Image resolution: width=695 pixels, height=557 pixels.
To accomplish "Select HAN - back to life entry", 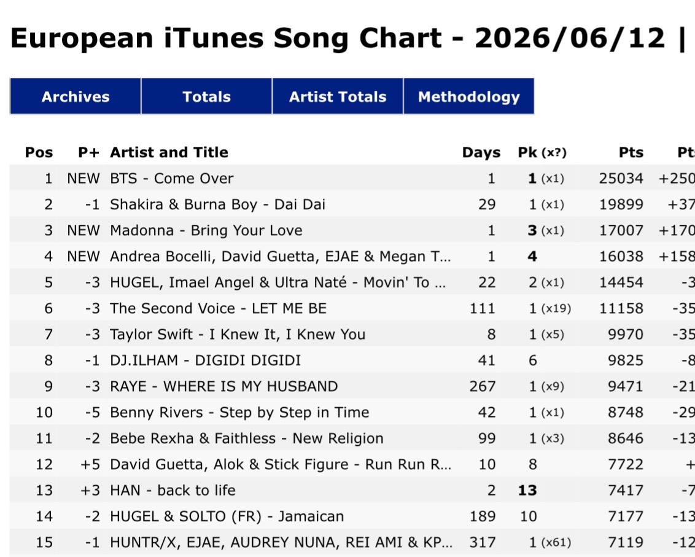I will pyautogui.click(x=173, y=490).
